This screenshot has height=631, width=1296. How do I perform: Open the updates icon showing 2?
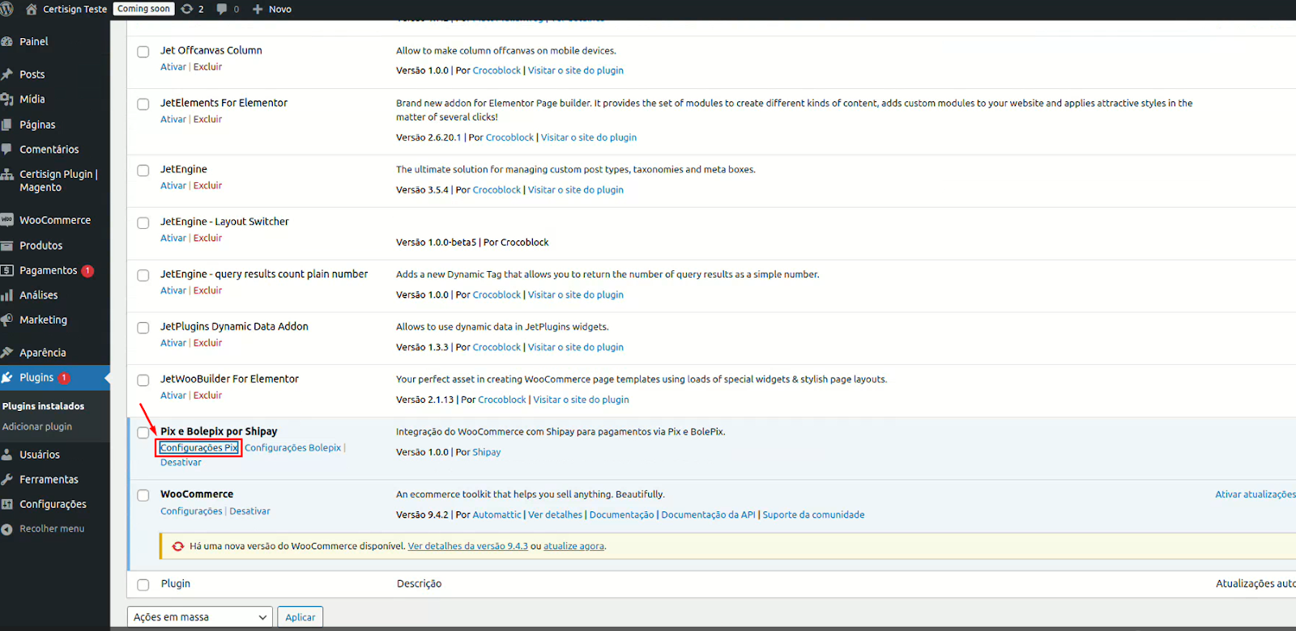187,9
